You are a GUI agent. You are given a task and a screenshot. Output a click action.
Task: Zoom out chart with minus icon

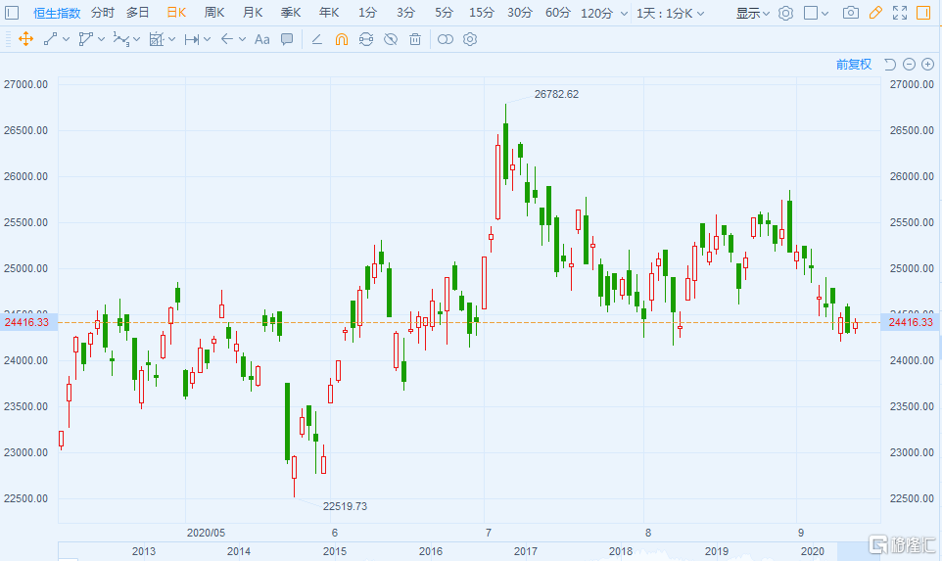point(909,65)
